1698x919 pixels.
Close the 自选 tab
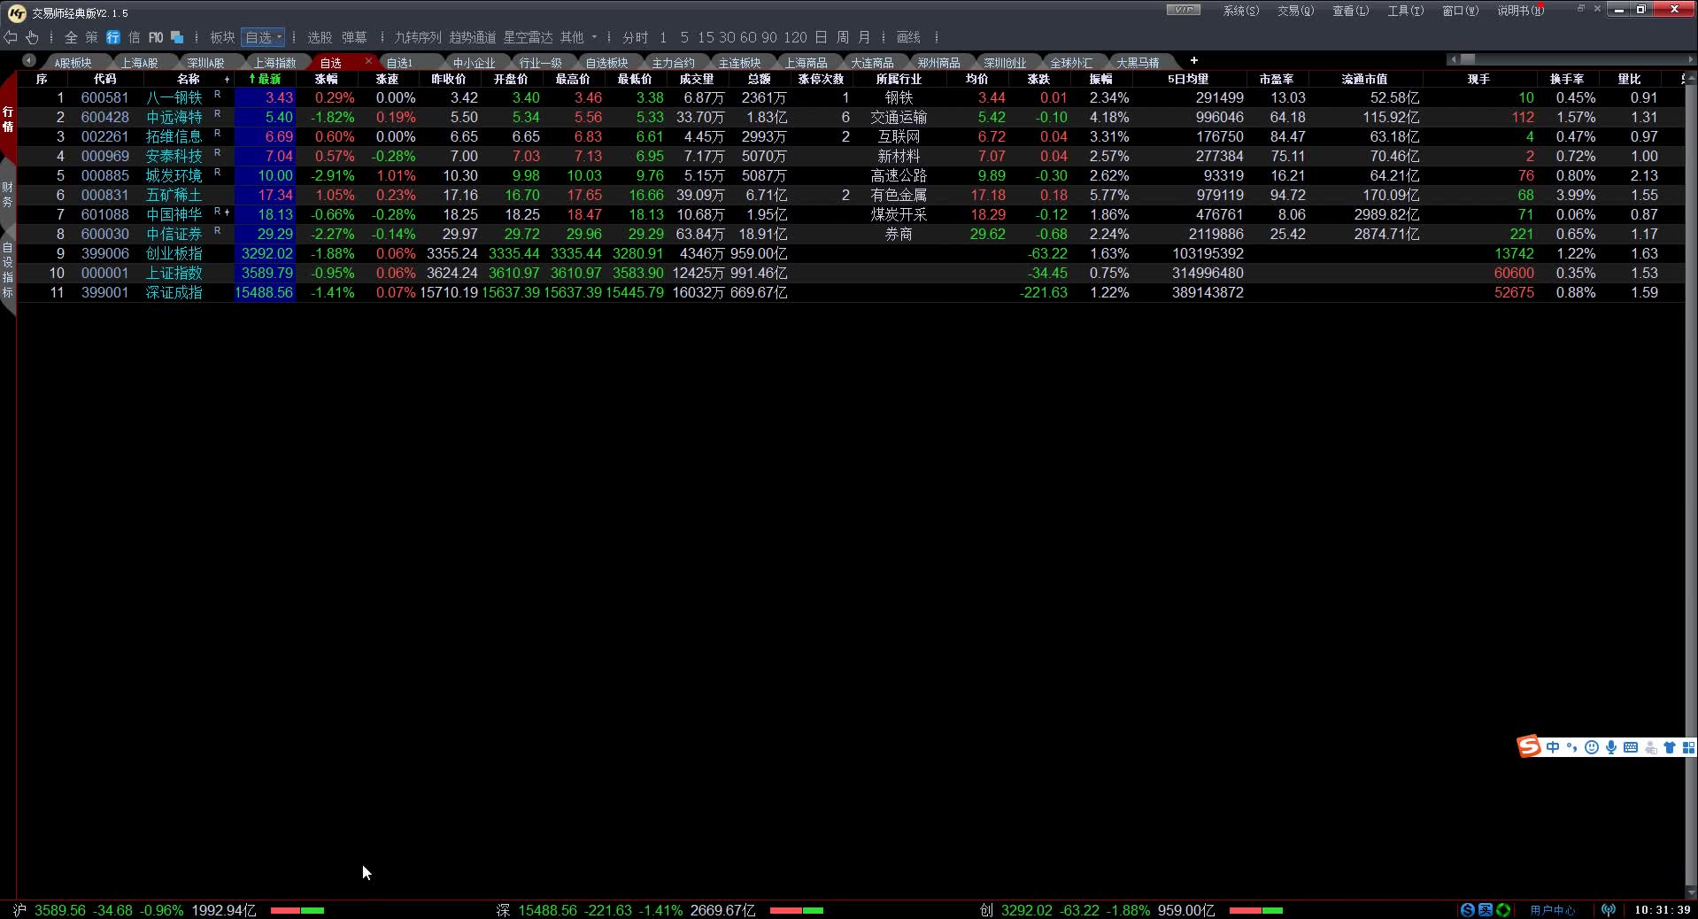pyautogui.click(x=368, y=60)
